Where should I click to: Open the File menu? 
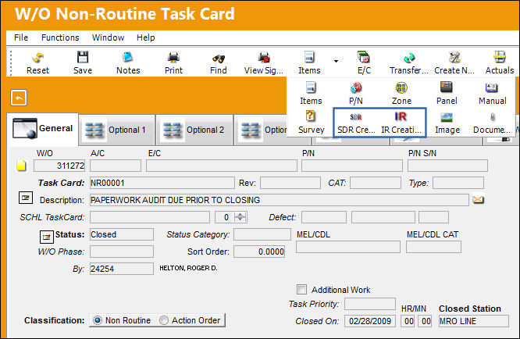click(x=21, y=37)
